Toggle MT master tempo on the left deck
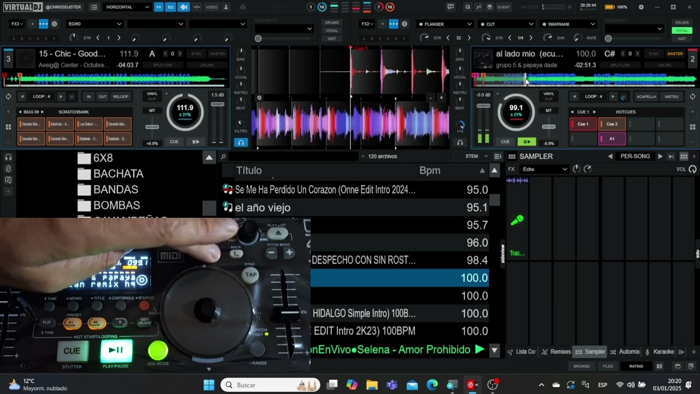This screenshot has width=700, height=394. coord(152,111)
